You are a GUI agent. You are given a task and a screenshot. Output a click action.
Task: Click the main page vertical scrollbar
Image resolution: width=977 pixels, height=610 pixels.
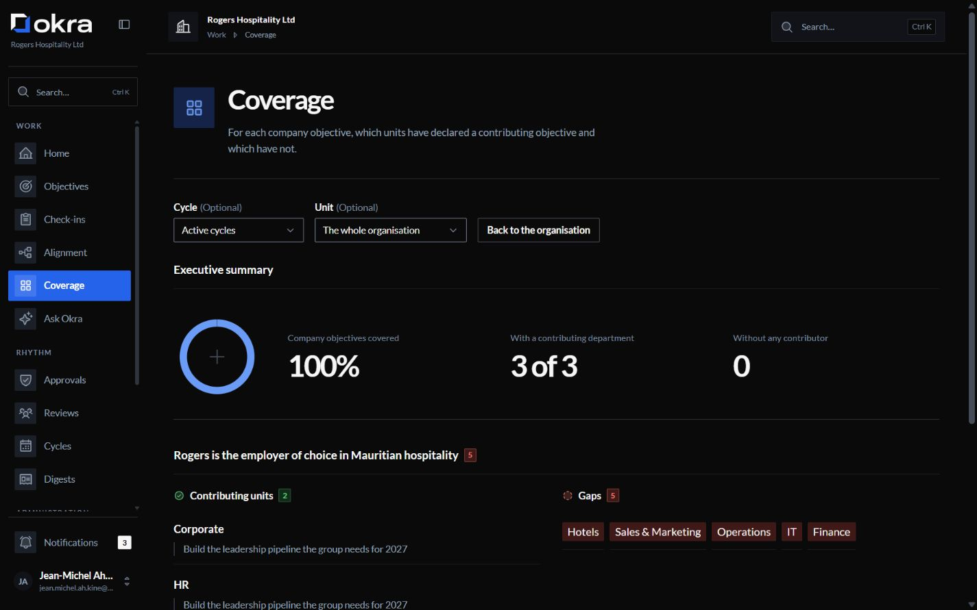coord(972,218)
